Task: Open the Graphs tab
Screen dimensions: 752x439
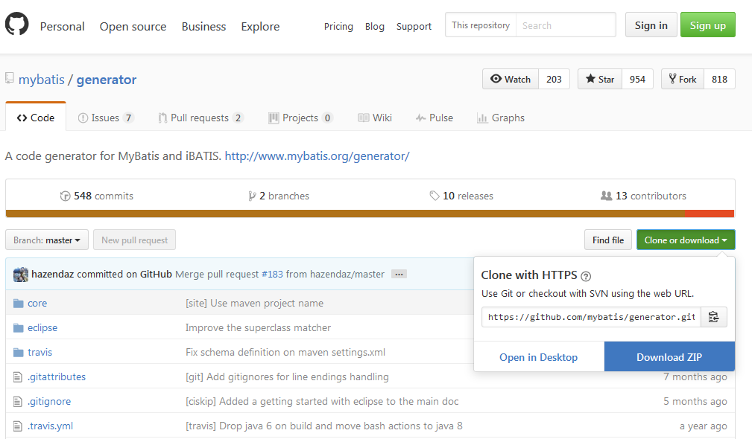Action: (501, 118)
